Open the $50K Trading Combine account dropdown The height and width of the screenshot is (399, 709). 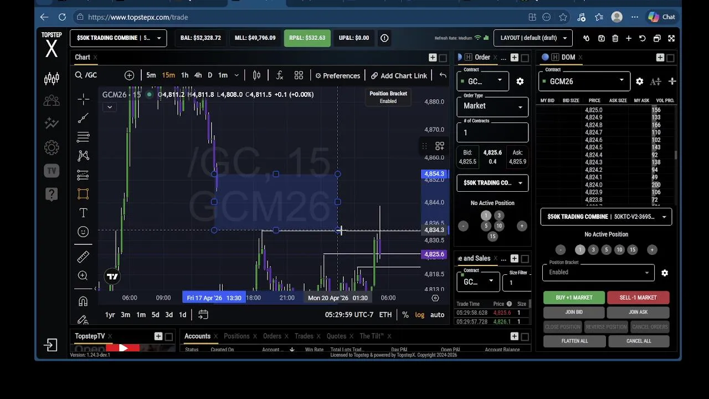pos(119,38)
